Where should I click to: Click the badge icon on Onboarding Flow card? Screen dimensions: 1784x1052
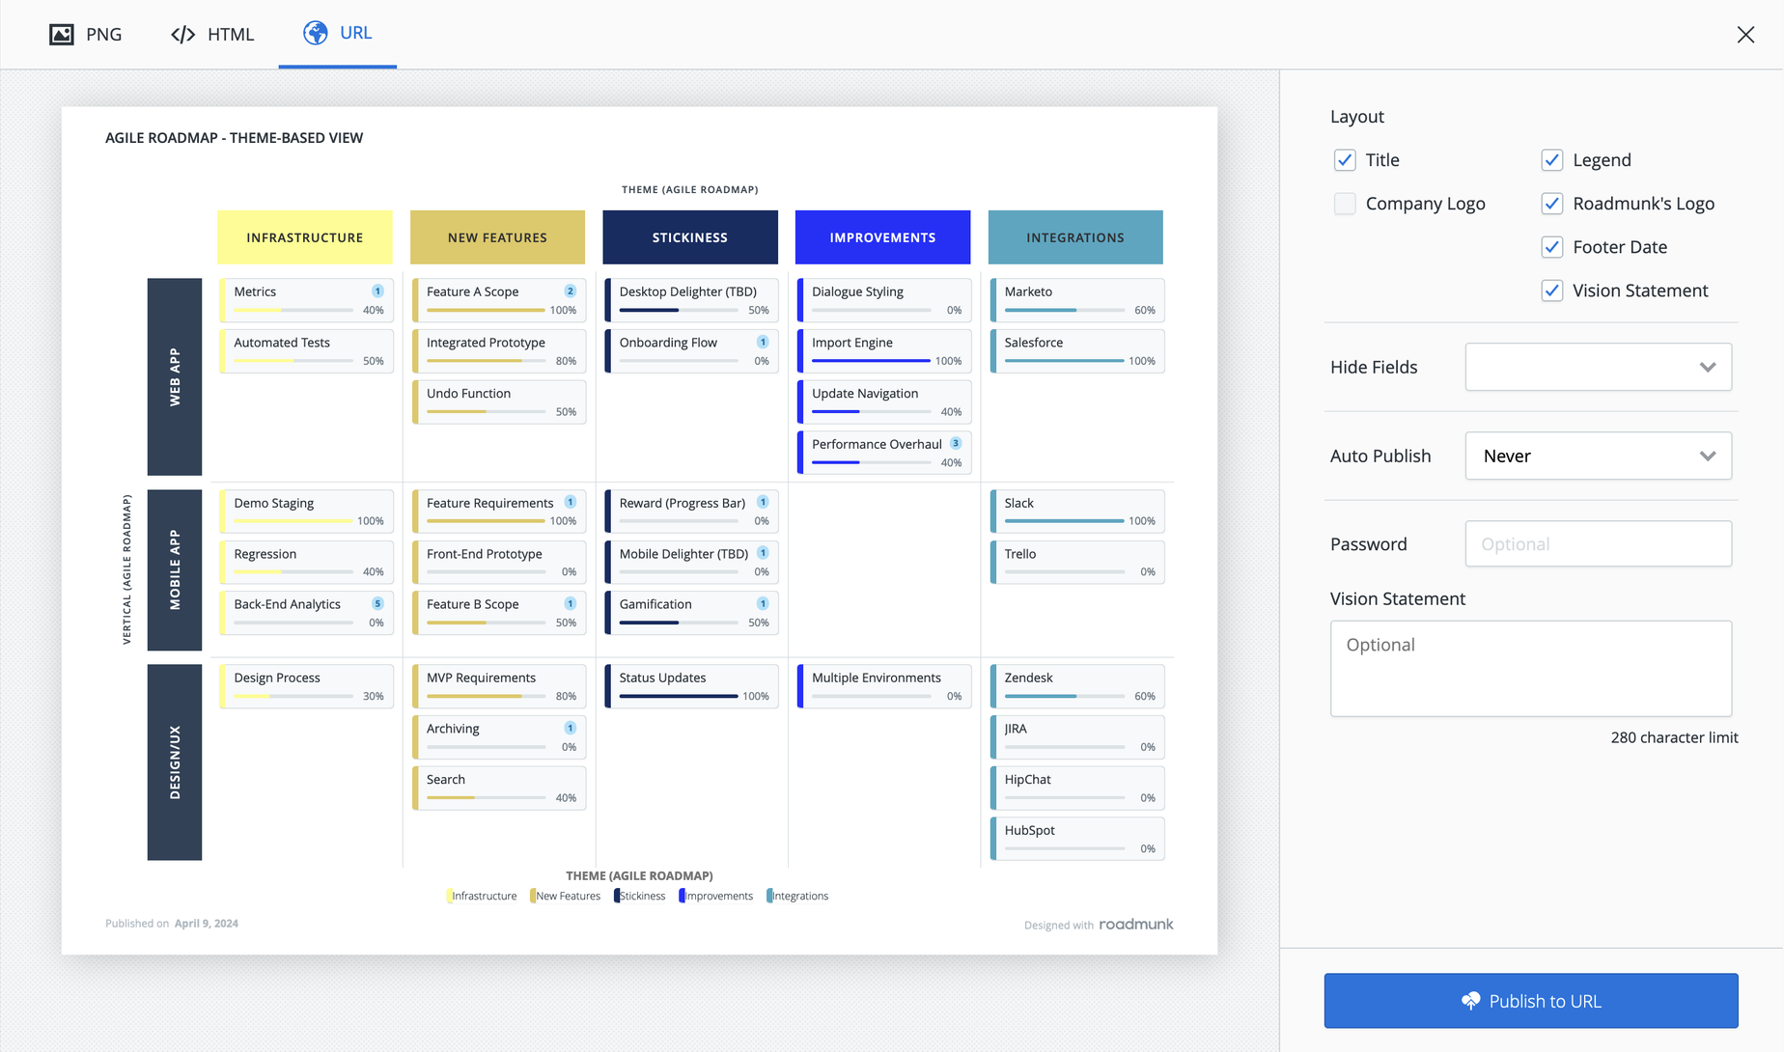click(x=762, y=341)
